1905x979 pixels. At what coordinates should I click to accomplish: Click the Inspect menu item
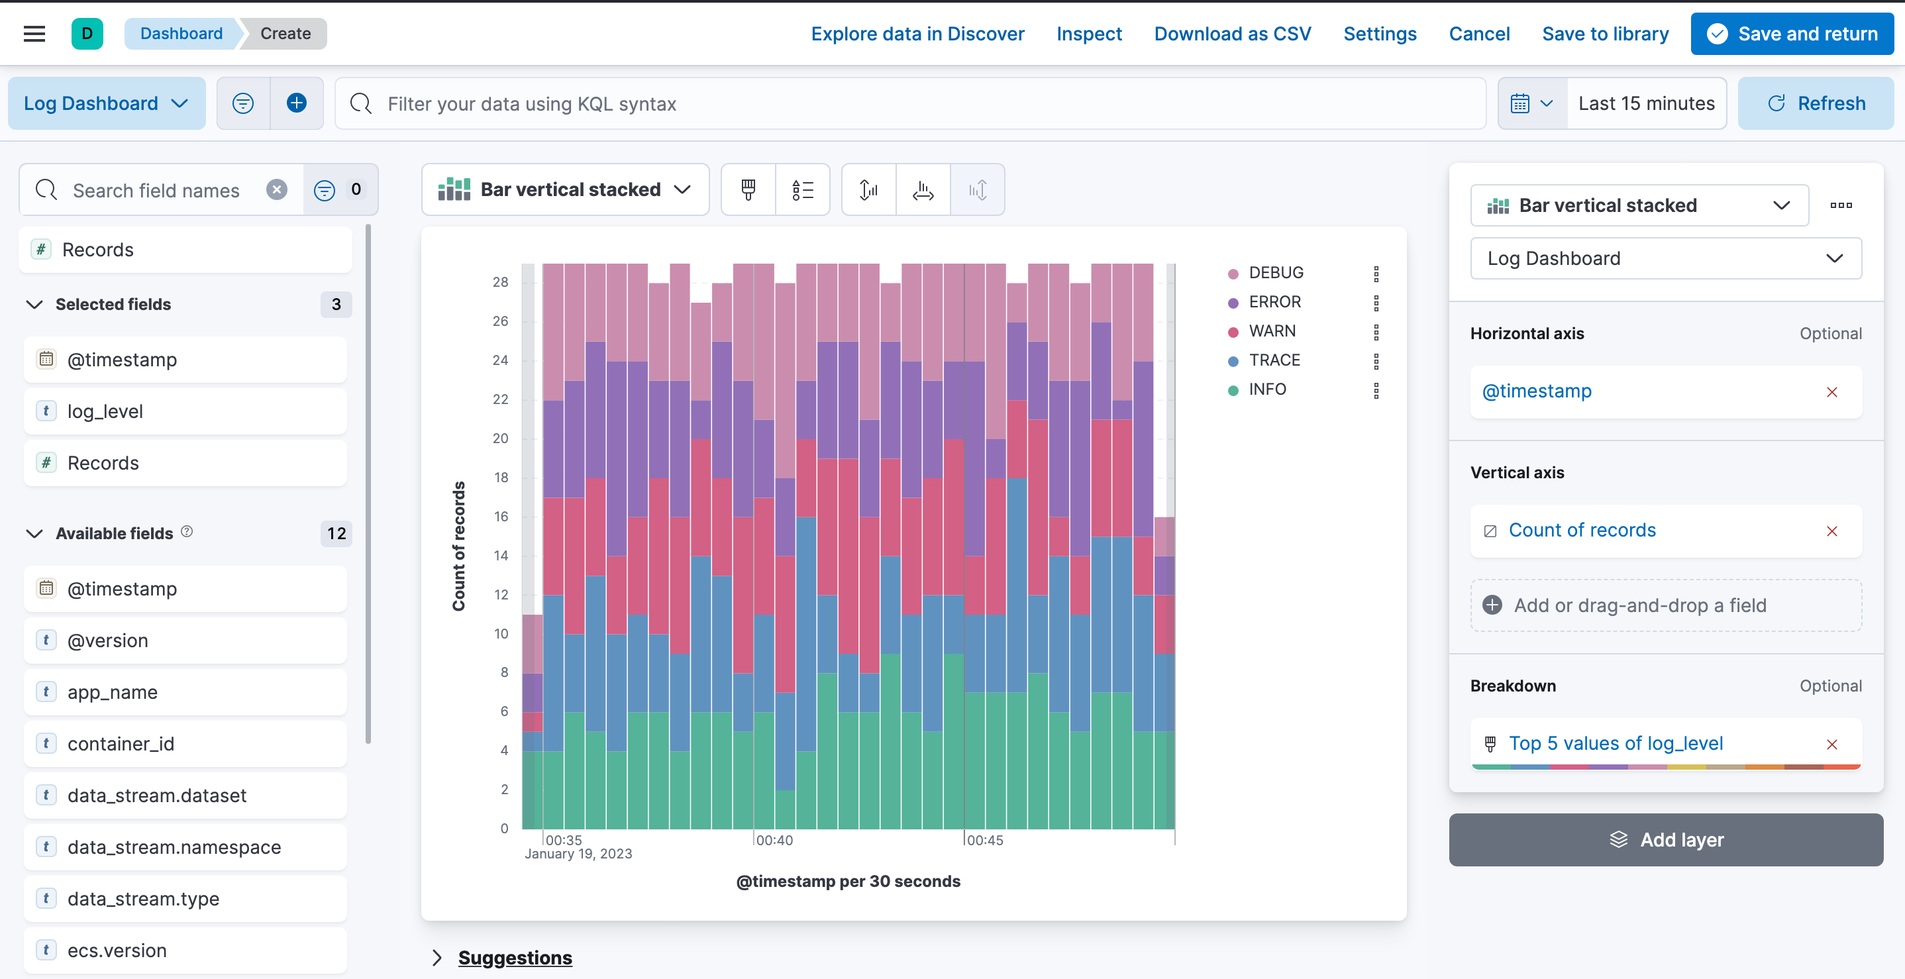click(x=1088, y=34)
